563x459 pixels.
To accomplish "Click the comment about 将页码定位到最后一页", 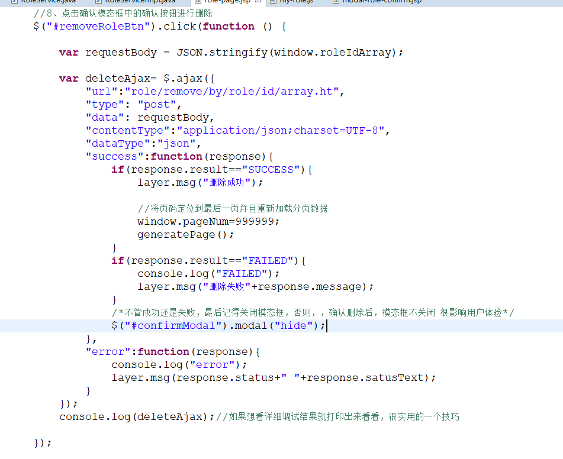I will pyautogui.click(x=232, y=209).
